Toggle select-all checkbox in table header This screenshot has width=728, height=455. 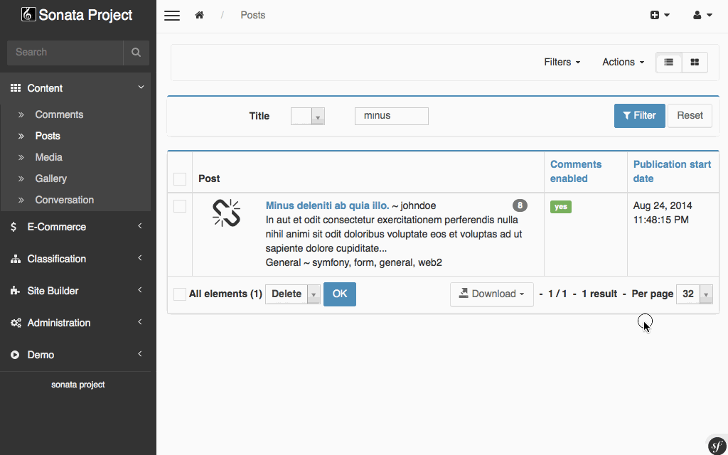click(180, 178)
